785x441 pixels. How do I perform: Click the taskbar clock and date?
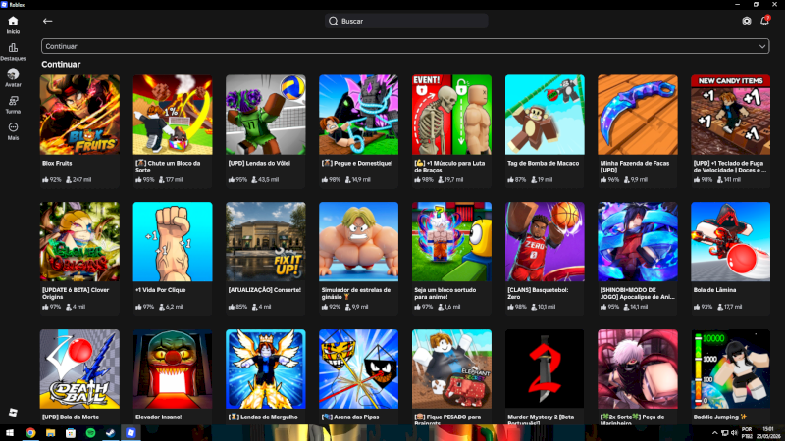click(x=768, y=433)
